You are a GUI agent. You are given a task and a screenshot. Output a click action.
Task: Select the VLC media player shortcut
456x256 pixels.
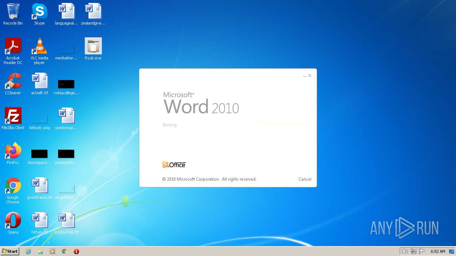point(39,51)
